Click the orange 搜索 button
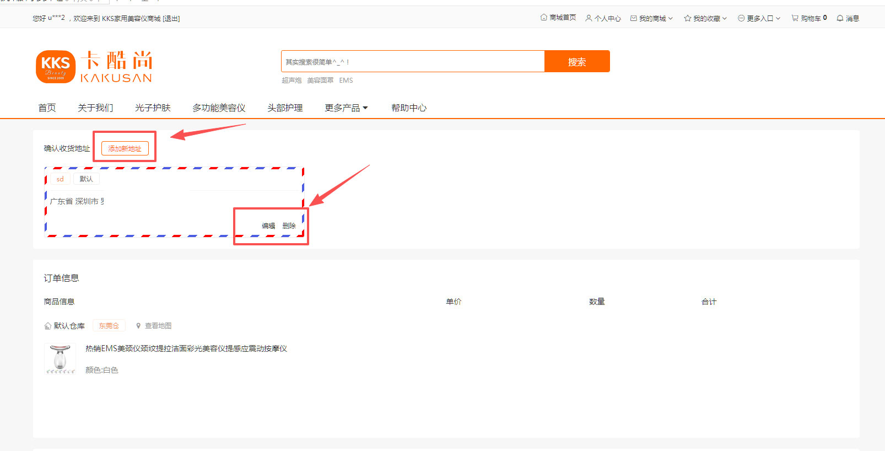Image resolution: width=885 pixels, height=451 pixels. coord(577,61)
